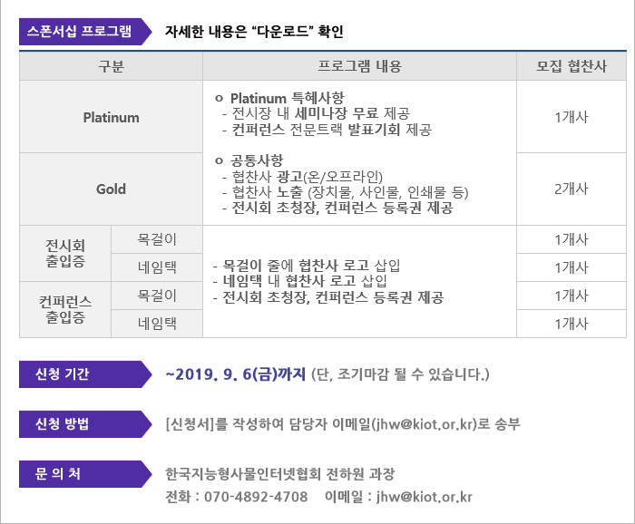The height and width of the screenshot is (524, 635).
Task: Click 전시장 내 세미나장 무료 제공 line
Action: [x=316, y=113]
